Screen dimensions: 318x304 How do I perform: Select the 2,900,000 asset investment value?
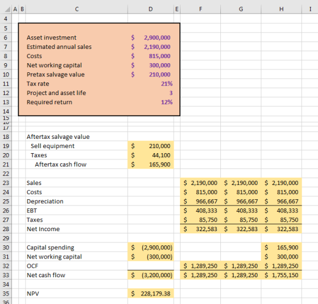150,38
